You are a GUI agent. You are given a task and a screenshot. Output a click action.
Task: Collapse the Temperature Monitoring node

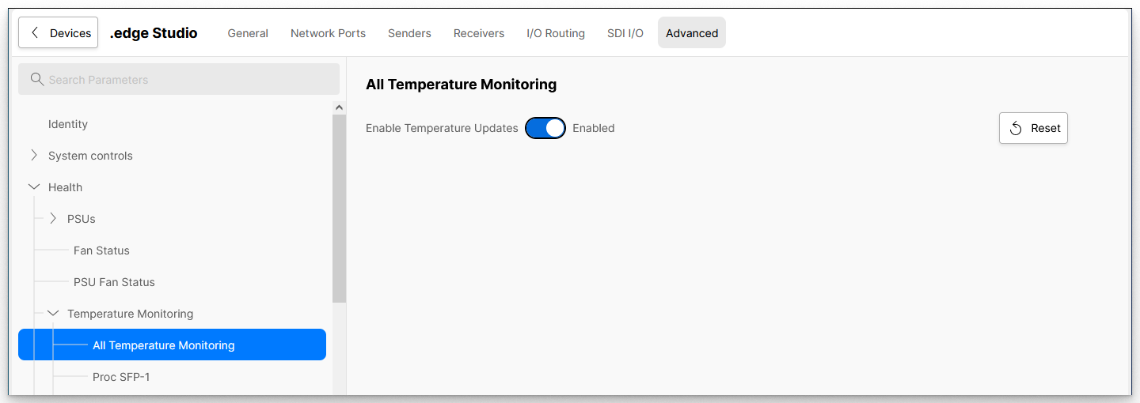coord(53,314)
